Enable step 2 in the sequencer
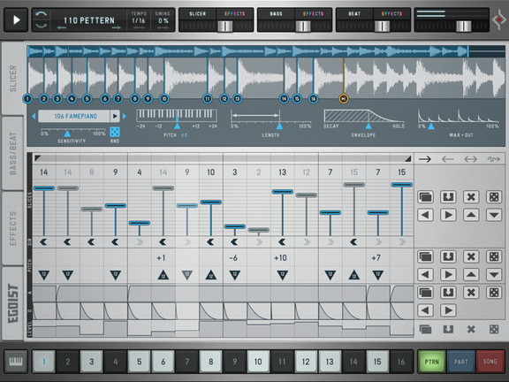Viewport: 509px width, 382px height. pyautogui.click(x=67, y=361)
